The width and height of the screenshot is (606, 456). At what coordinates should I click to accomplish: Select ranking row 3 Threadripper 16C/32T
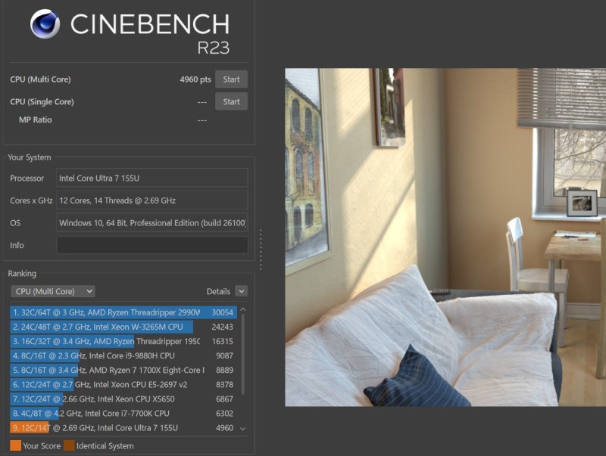click(x=123, y=341)
